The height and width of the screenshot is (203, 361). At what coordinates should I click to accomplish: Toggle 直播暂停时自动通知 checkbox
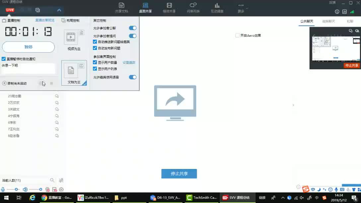[4, 59]
